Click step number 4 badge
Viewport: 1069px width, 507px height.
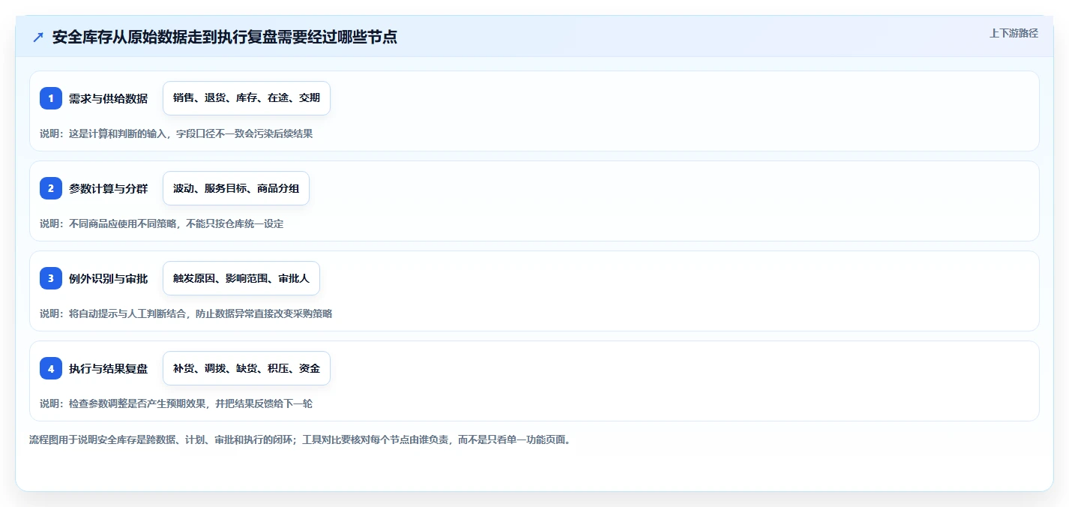tap(51, 368)
